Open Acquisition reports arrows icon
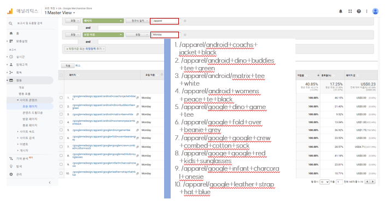This screenshot has height=205, width=390. [x=11, y=73]
